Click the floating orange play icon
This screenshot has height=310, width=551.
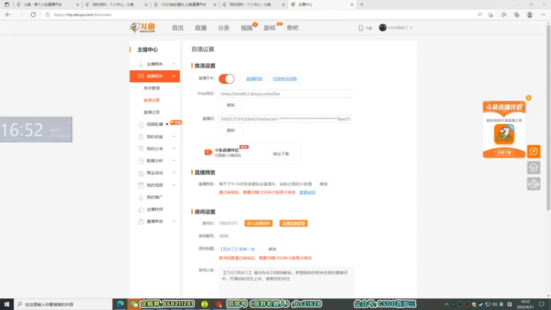click(533, 152)
